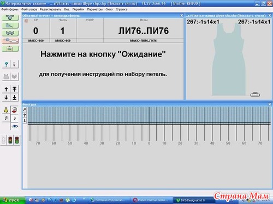Jump to bottom with down-bar arrow
The width and height of the screenshot is (273, 204).
tap(14, 97)
